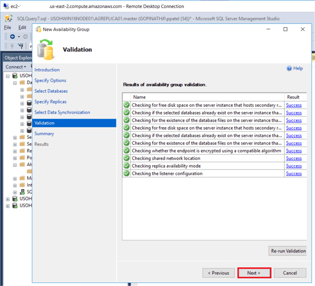
Task: Open Success link for listener configuration check
Action: pos(294,173)
